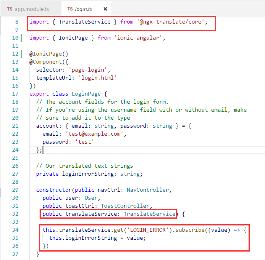Click the 'LoginPage' class name
265x260 pixels.
click(x=86, y=94)
